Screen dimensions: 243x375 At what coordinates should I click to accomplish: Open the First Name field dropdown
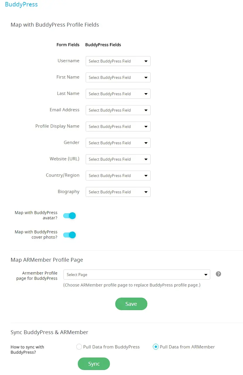(x=118, y=77)
